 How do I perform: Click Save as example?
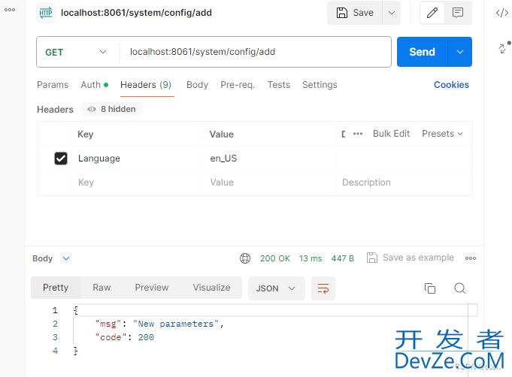pos(410,258)
